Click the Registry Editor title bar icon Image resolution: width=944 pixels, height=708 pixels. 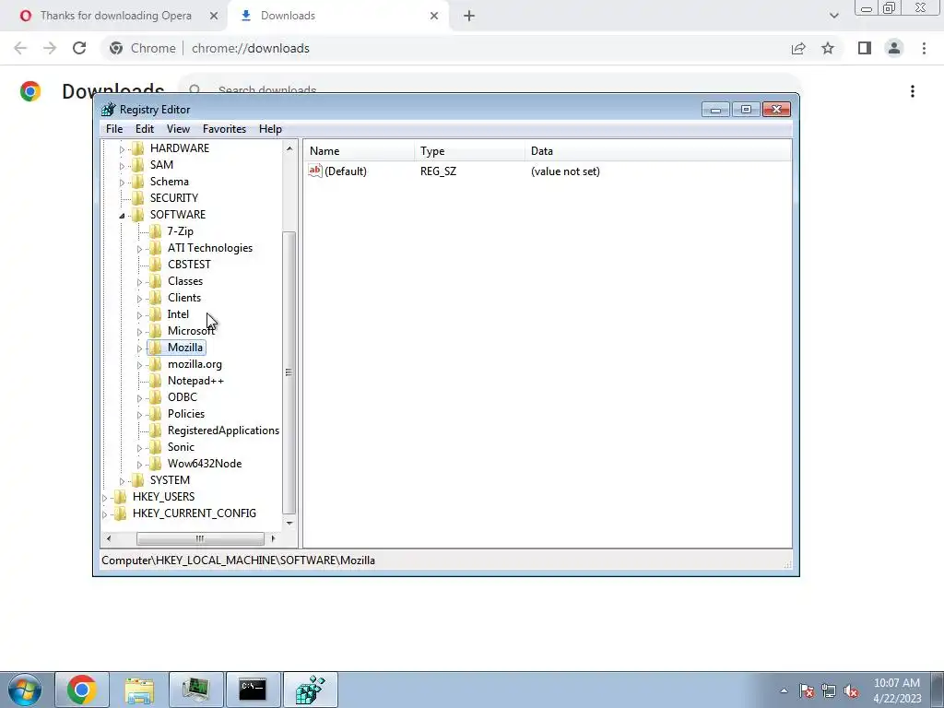(109, 109)
